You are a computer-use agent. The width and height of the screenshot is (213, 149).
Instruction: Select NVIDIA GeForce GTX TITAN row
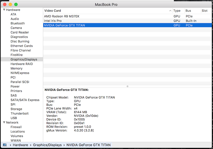tap(128, 25)
